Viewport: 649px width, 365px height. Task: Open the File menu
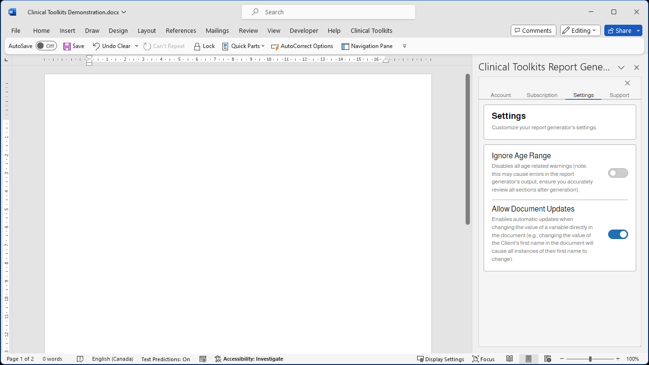click(x=16, y=30)
